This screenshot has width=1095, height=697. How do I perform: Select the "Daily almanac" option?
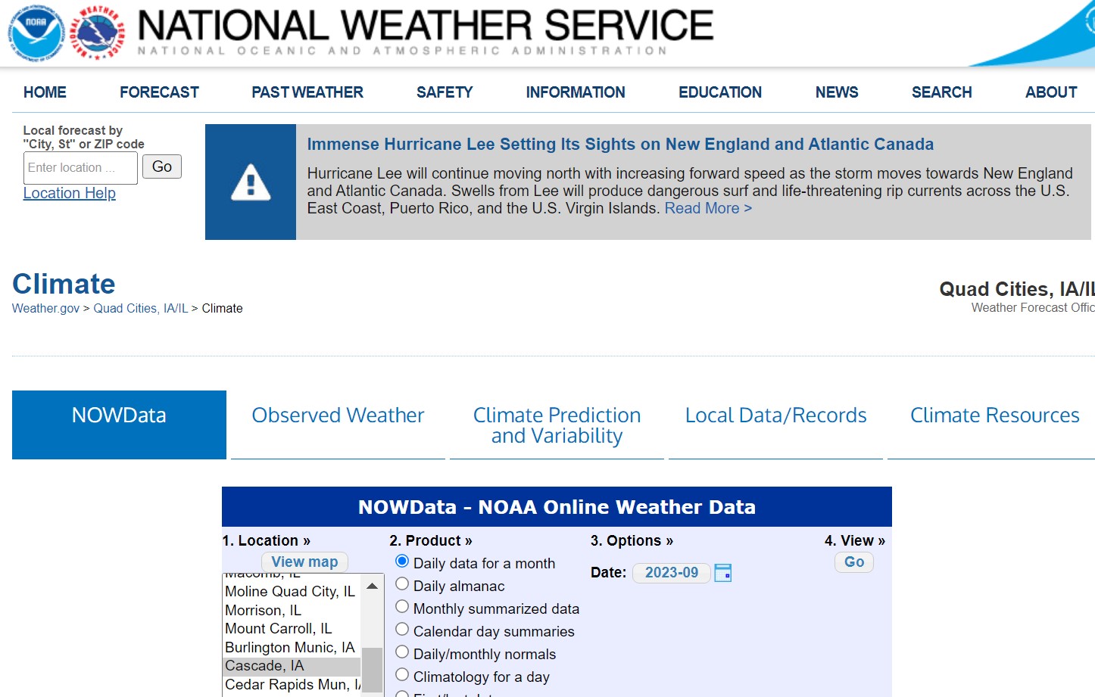[402, 583]
